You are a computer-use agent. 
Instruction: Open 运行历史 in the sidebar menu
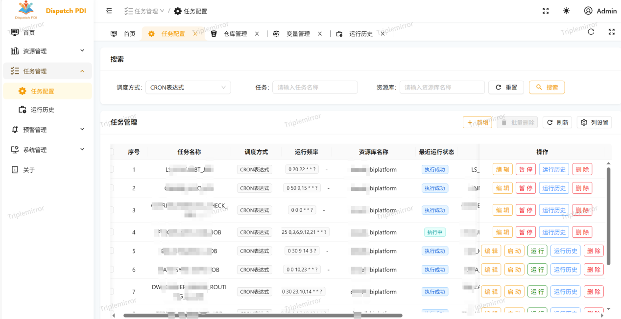pyautogui.click(x=43, y=110)
